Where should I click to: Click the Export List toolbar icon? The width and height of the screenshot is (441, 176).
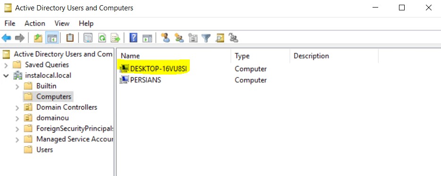pyautogui.click(x=115, y=38)
